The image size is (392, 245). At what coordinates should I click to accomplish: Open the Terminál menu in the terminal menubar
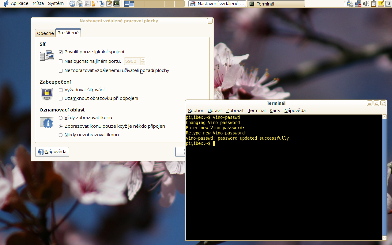257,111
